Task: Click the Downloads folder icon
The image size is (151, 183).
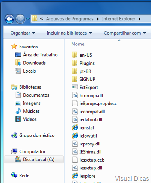Action: pyautogui.click(x=18, y=63)
